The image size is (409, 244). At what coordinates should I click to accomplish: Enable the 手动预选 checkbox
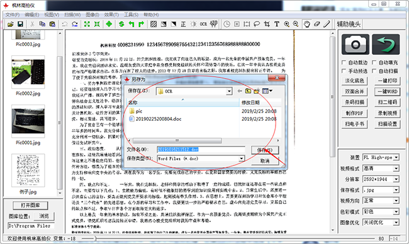point(344,71)
